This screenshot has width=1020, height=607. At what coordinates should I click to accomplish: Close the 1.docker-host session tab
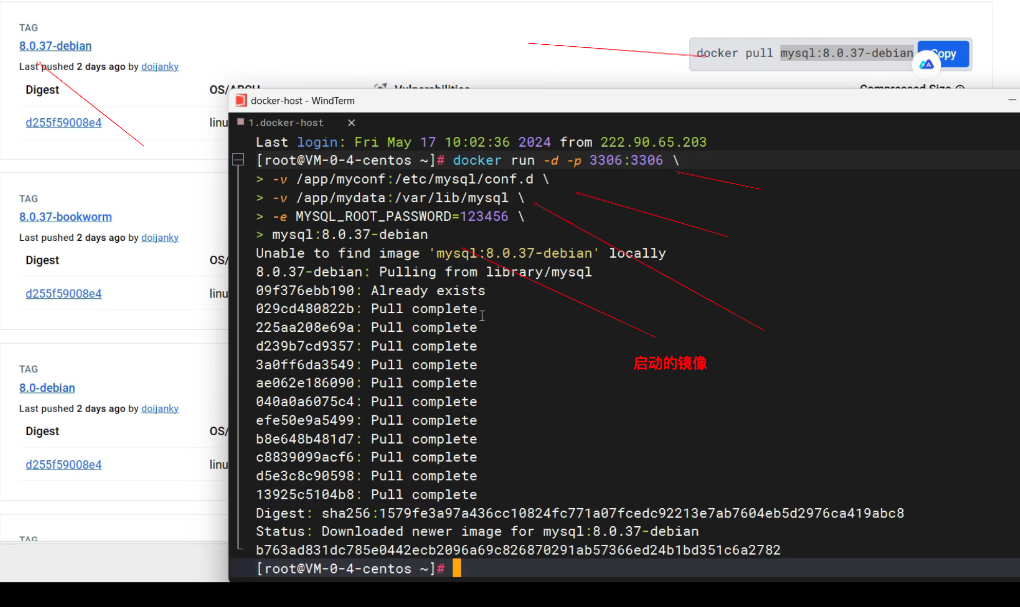pyautogui.click(x=351, y=122)
